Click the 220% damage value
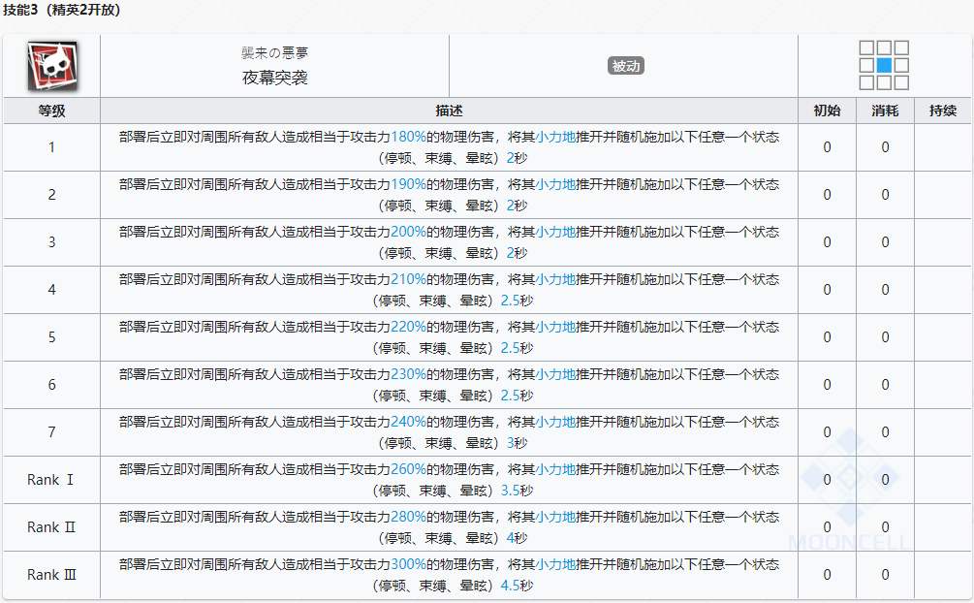The image size is (974, 603). (409, 327)
